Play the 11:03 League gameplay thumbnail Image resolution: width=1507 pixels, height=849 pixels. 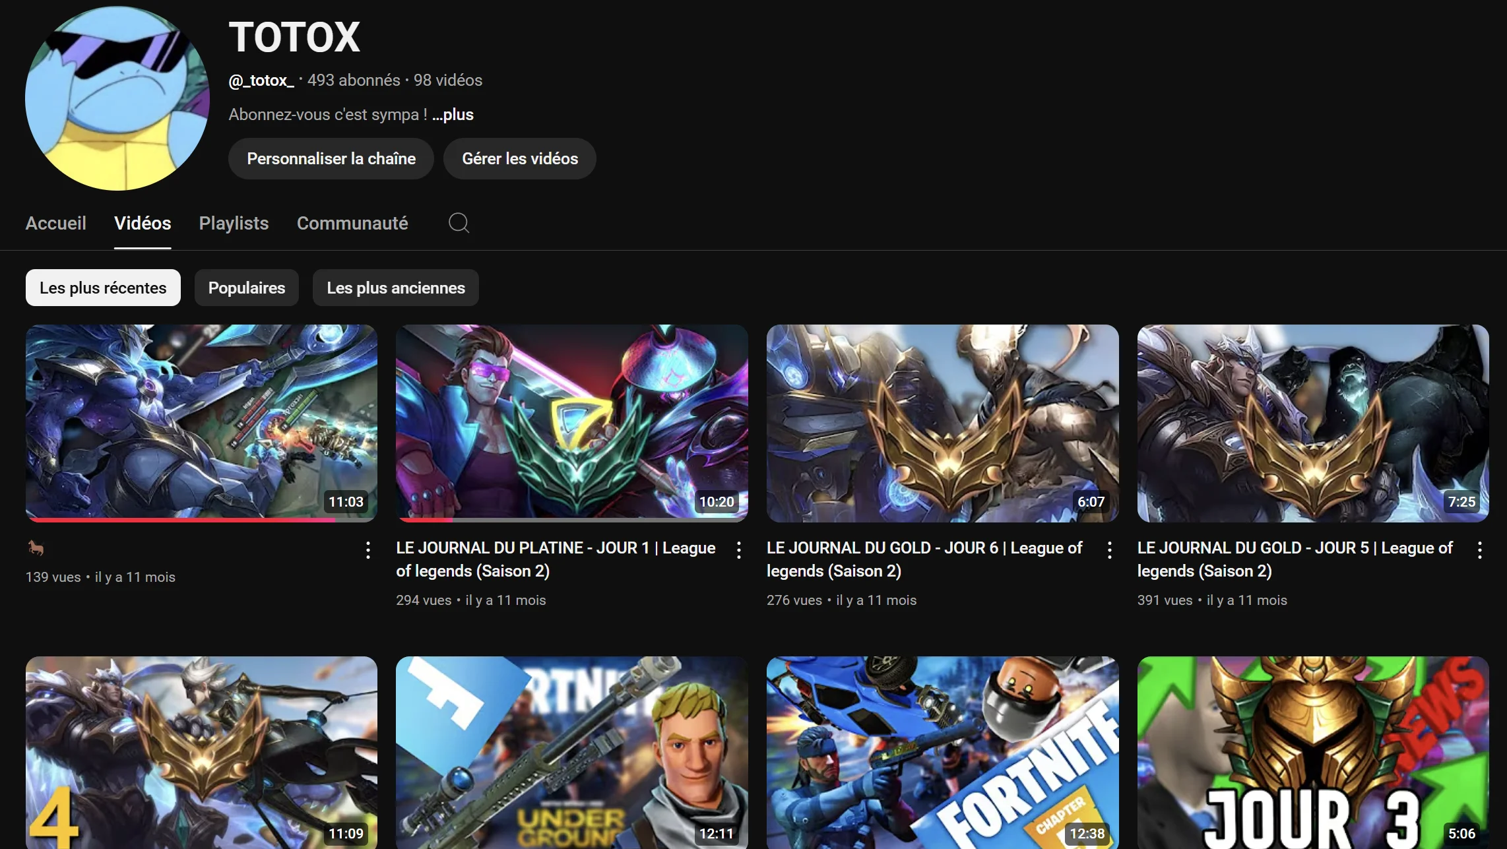[201, 423]
